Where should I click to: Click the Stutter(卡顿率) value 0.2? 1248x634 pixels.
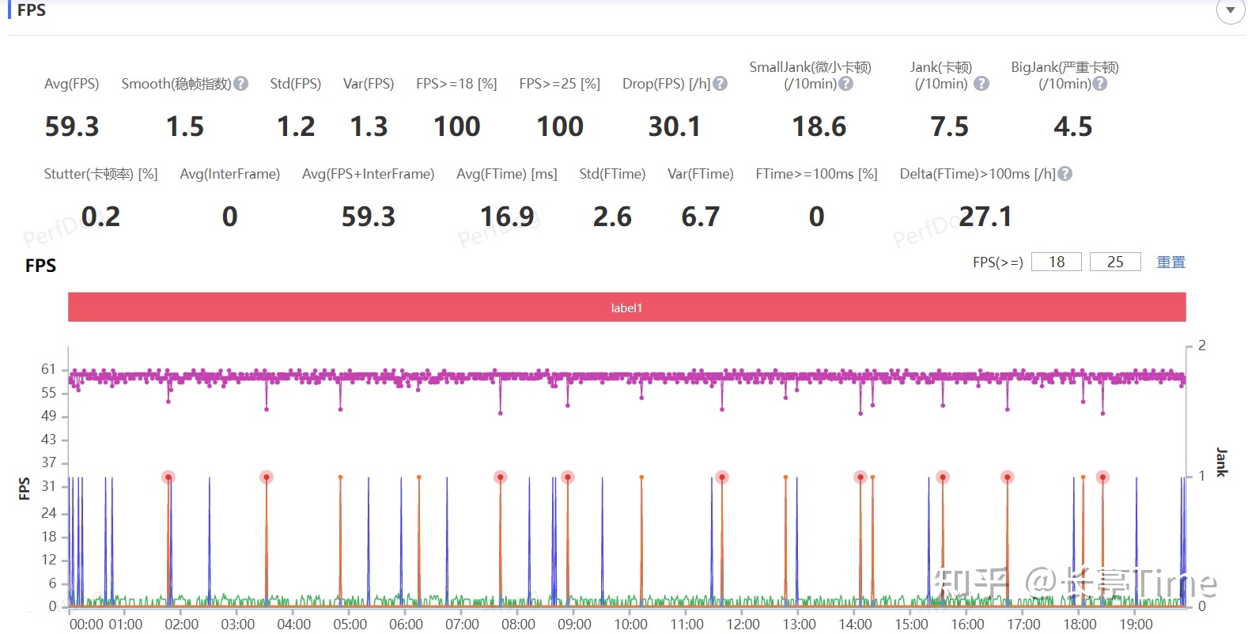pyautogui.click(x=100, y=217)
